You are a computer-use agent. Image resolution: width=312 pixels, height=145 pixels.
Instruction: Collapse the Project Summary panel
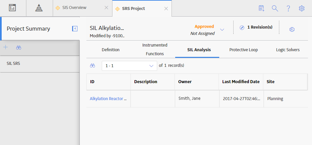click(75, 29)
